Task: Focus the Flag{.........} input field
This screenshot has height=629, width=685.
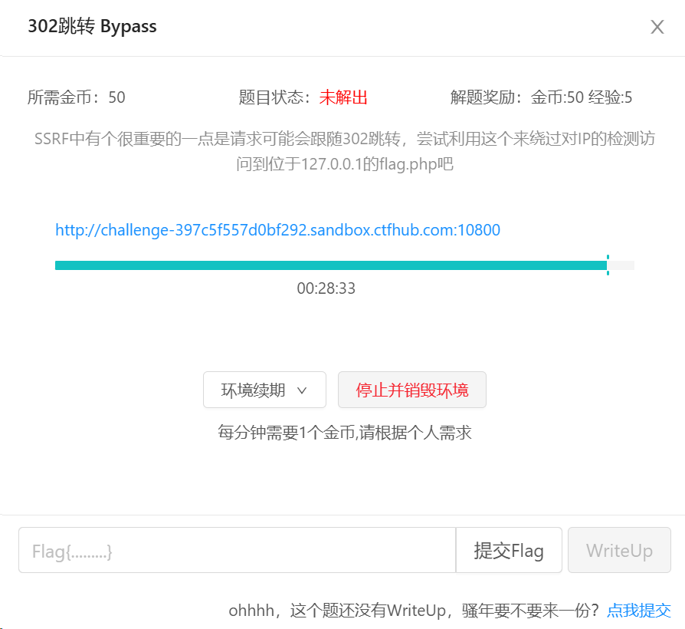Action: [x=237, y=550]
